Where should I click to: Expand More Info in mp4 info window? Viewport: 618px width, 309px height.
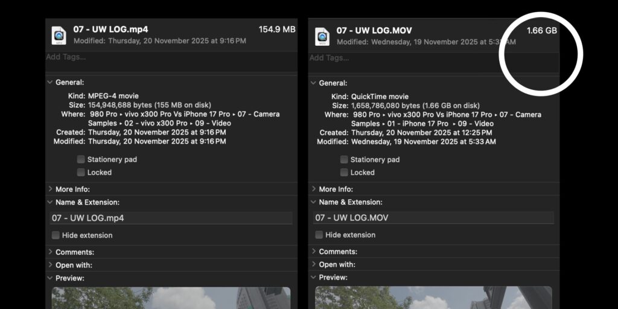coord(50,189)
